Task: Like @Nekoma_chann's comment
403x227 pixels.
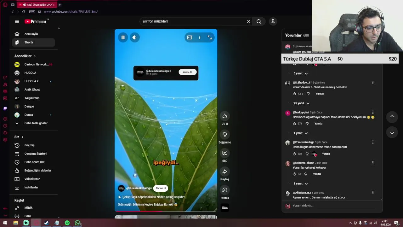Action: click(x=294, y=174)
